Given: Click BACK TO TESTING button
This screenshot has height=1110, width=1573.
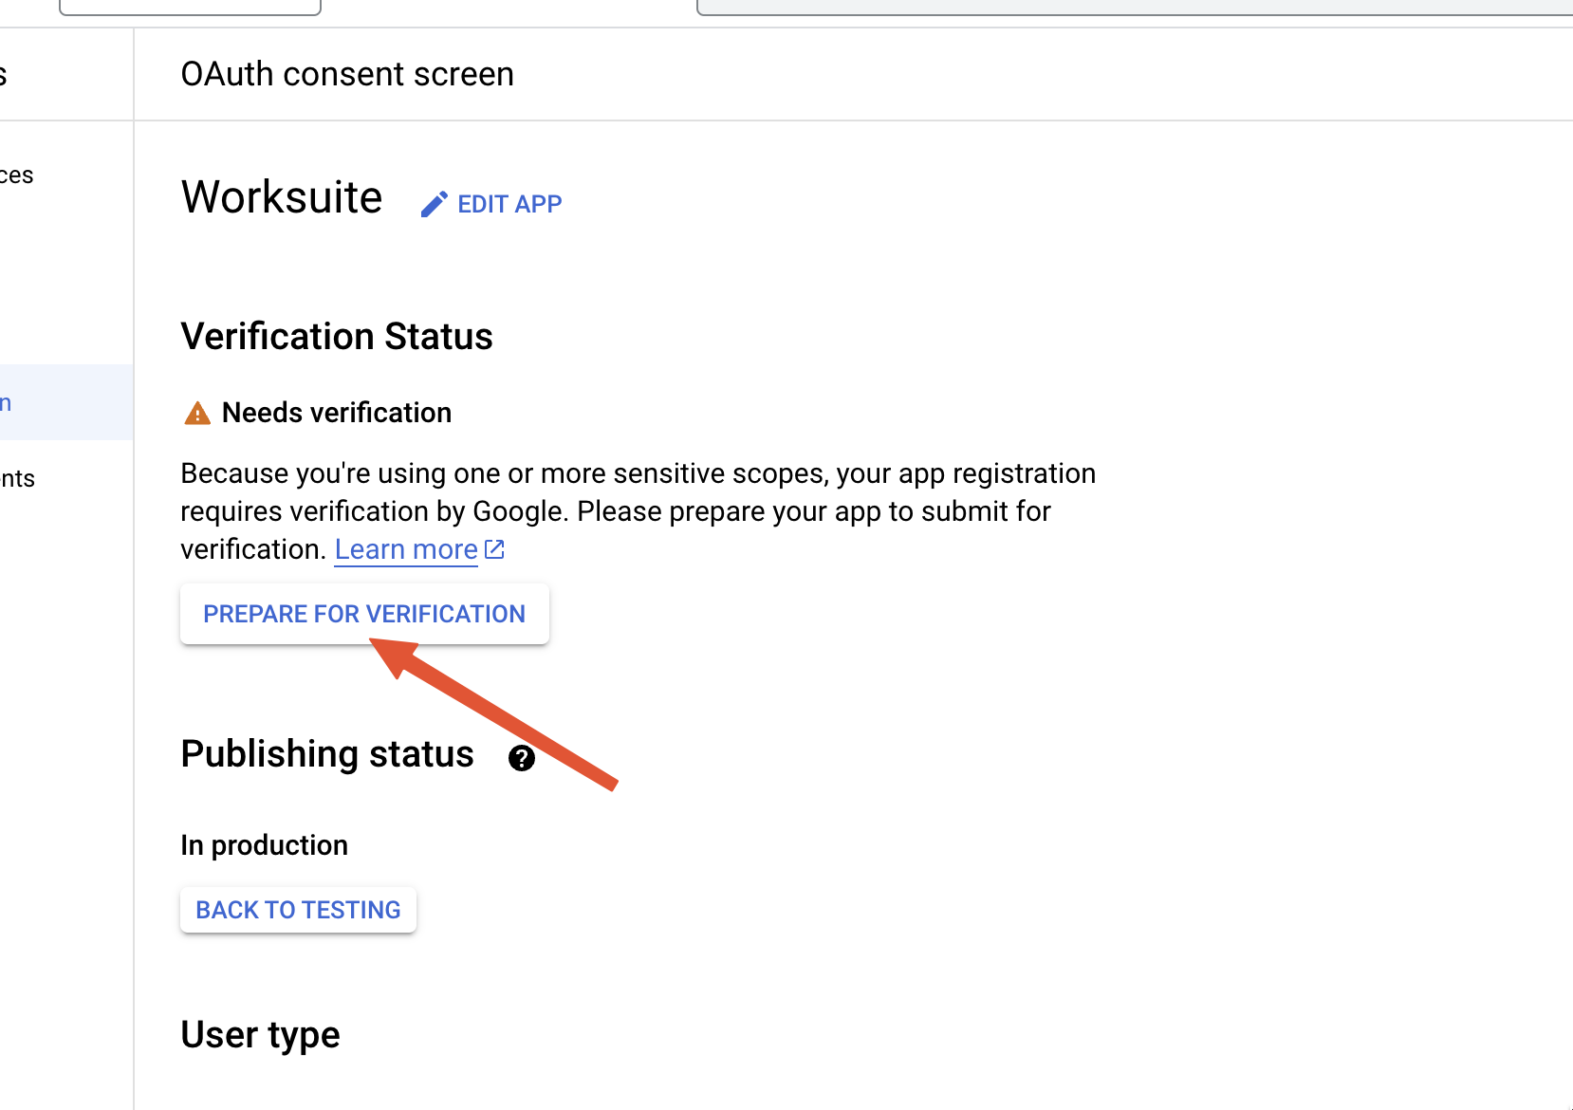Looking at the screenshot, I should tap(298, 910).
